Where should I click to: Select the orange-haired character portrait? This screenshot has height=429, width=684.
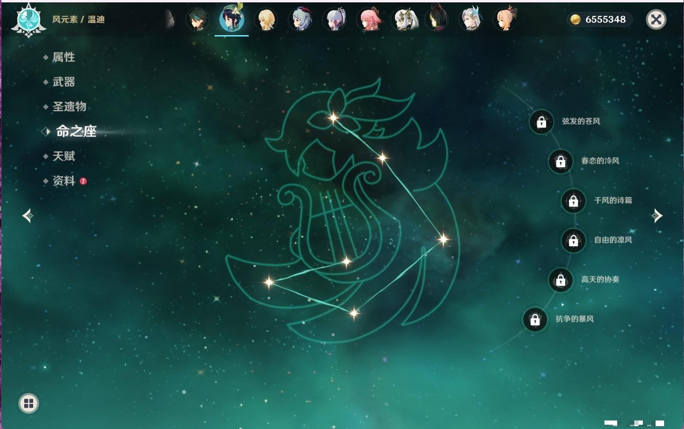[505, 19]
